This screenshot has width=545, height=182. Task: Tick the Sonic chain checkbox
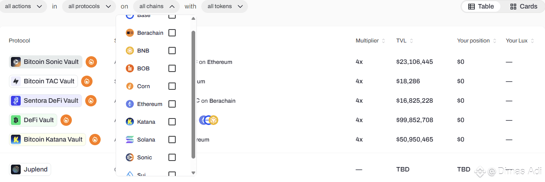click(x=172, y=157)
